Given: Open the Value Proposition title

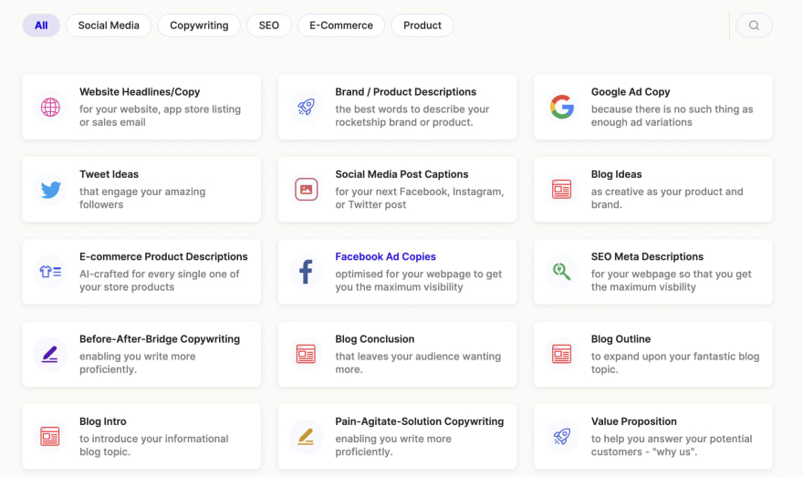Looking at the screenshot, I should click(634, 421).
